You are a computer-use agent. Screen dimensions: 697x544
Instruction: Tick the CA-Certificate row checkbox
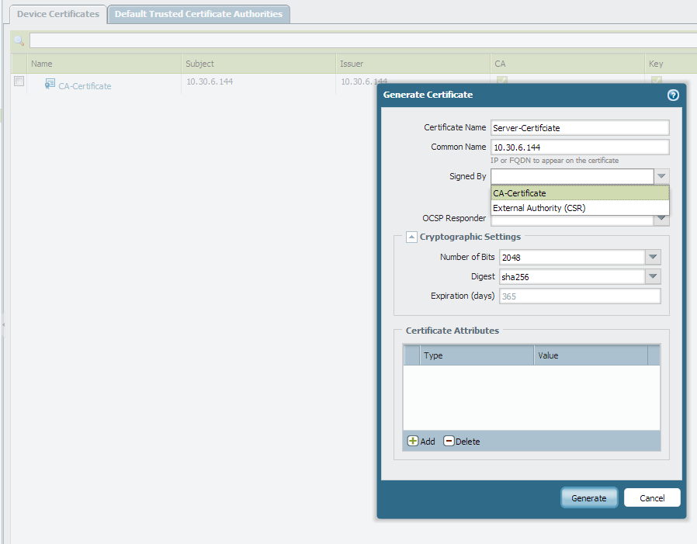pyautogui.click(x=19, y=81)
